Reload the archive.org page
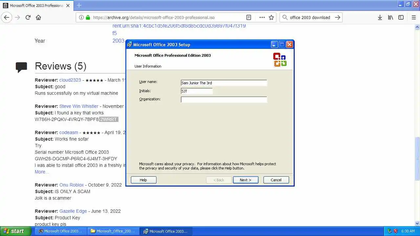Image resolution: width=420 pixels, height=236 pixels. [x=28, y=17]
